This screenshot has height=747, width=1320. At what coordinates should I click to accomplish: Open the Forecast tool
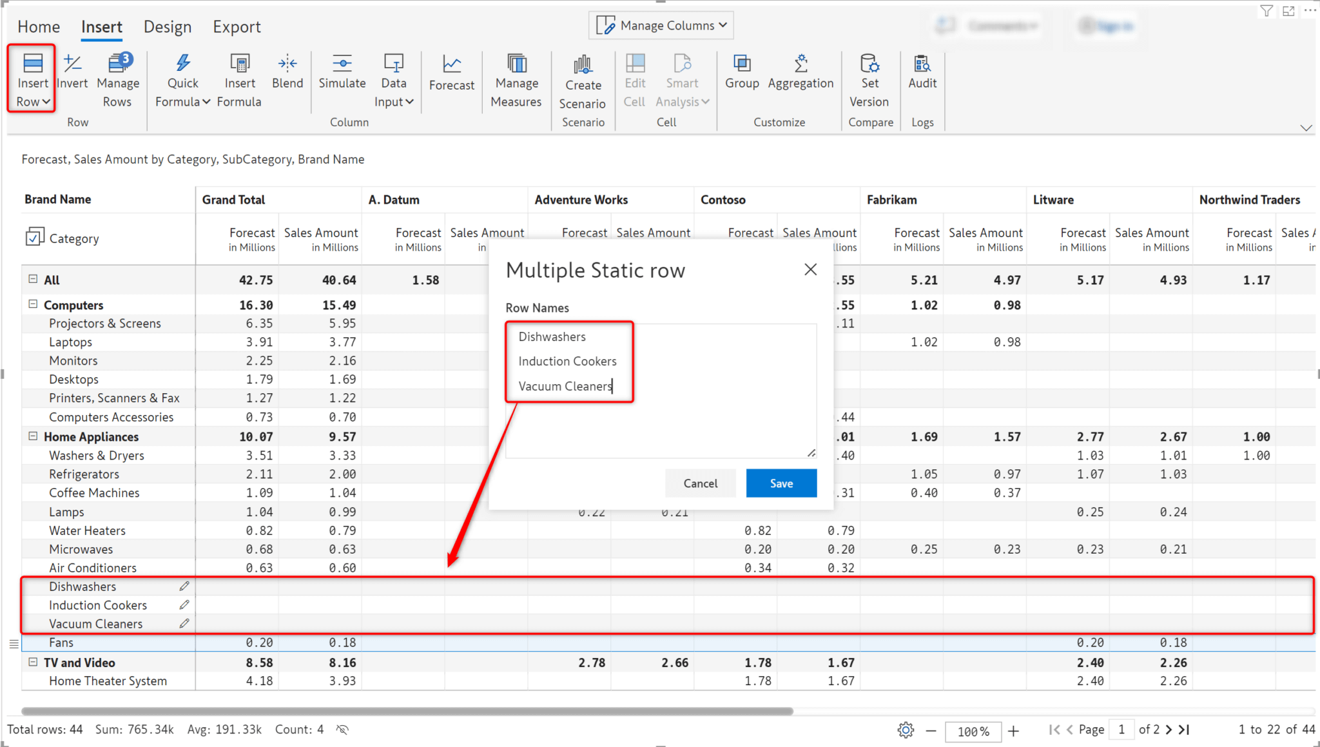tap(452, 74)
